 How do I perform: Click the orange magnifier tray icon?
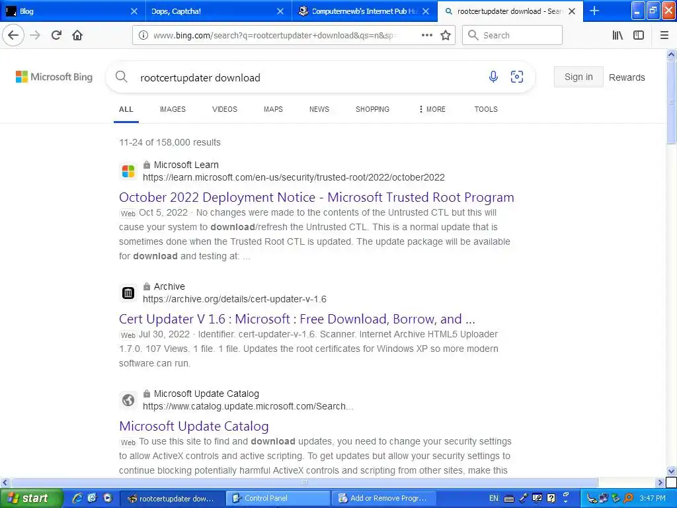click(629, 498)
